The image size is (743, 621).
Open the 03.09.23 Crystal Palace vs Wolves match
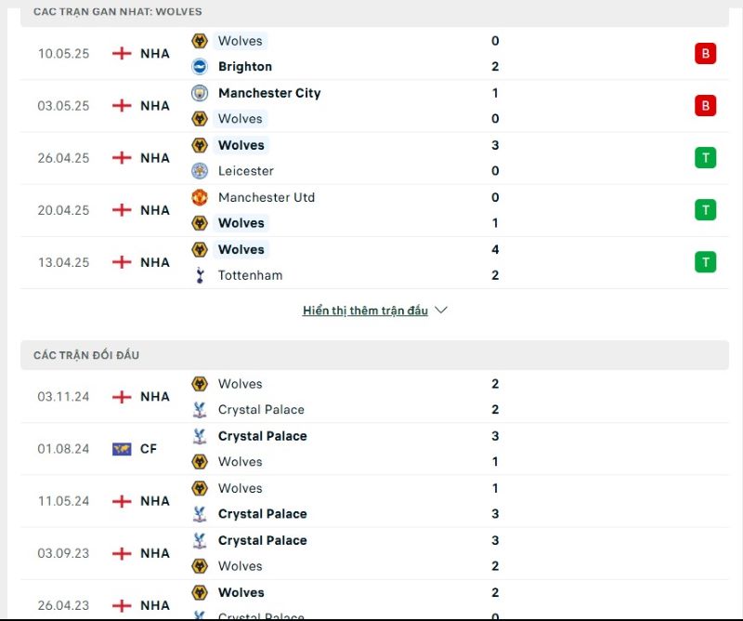374,553
